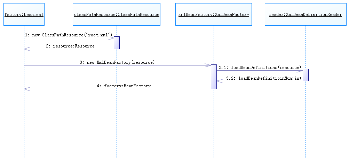The width and height of the screenshot is (349, 158).
Task: Click message label '3.1: loadBeanDefinitions(resource)'
Action: coord(260,67)
